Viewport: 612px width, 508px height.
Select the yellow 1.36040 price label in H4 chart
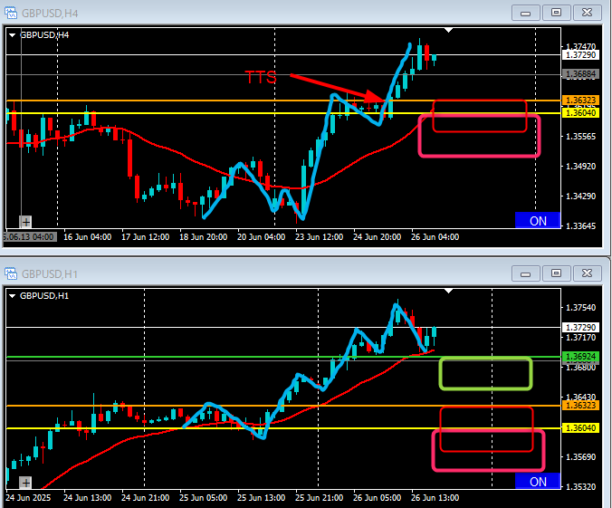tap(581, 113)
